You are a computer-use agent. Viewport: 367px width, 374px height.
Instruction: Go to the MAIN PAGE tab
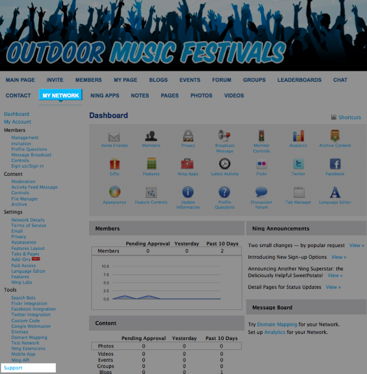point(20,80)
